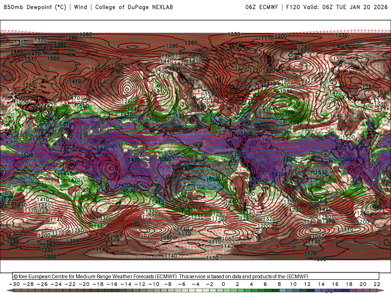This screenshot has height=293, width=391.
Task: Select the -28 value on the legend scale
Action: (28, 284)
